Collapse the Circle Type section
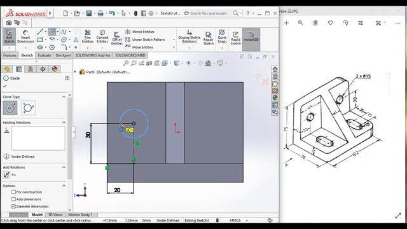This screenshot has width=407, height=229. (x=64, y=97)
